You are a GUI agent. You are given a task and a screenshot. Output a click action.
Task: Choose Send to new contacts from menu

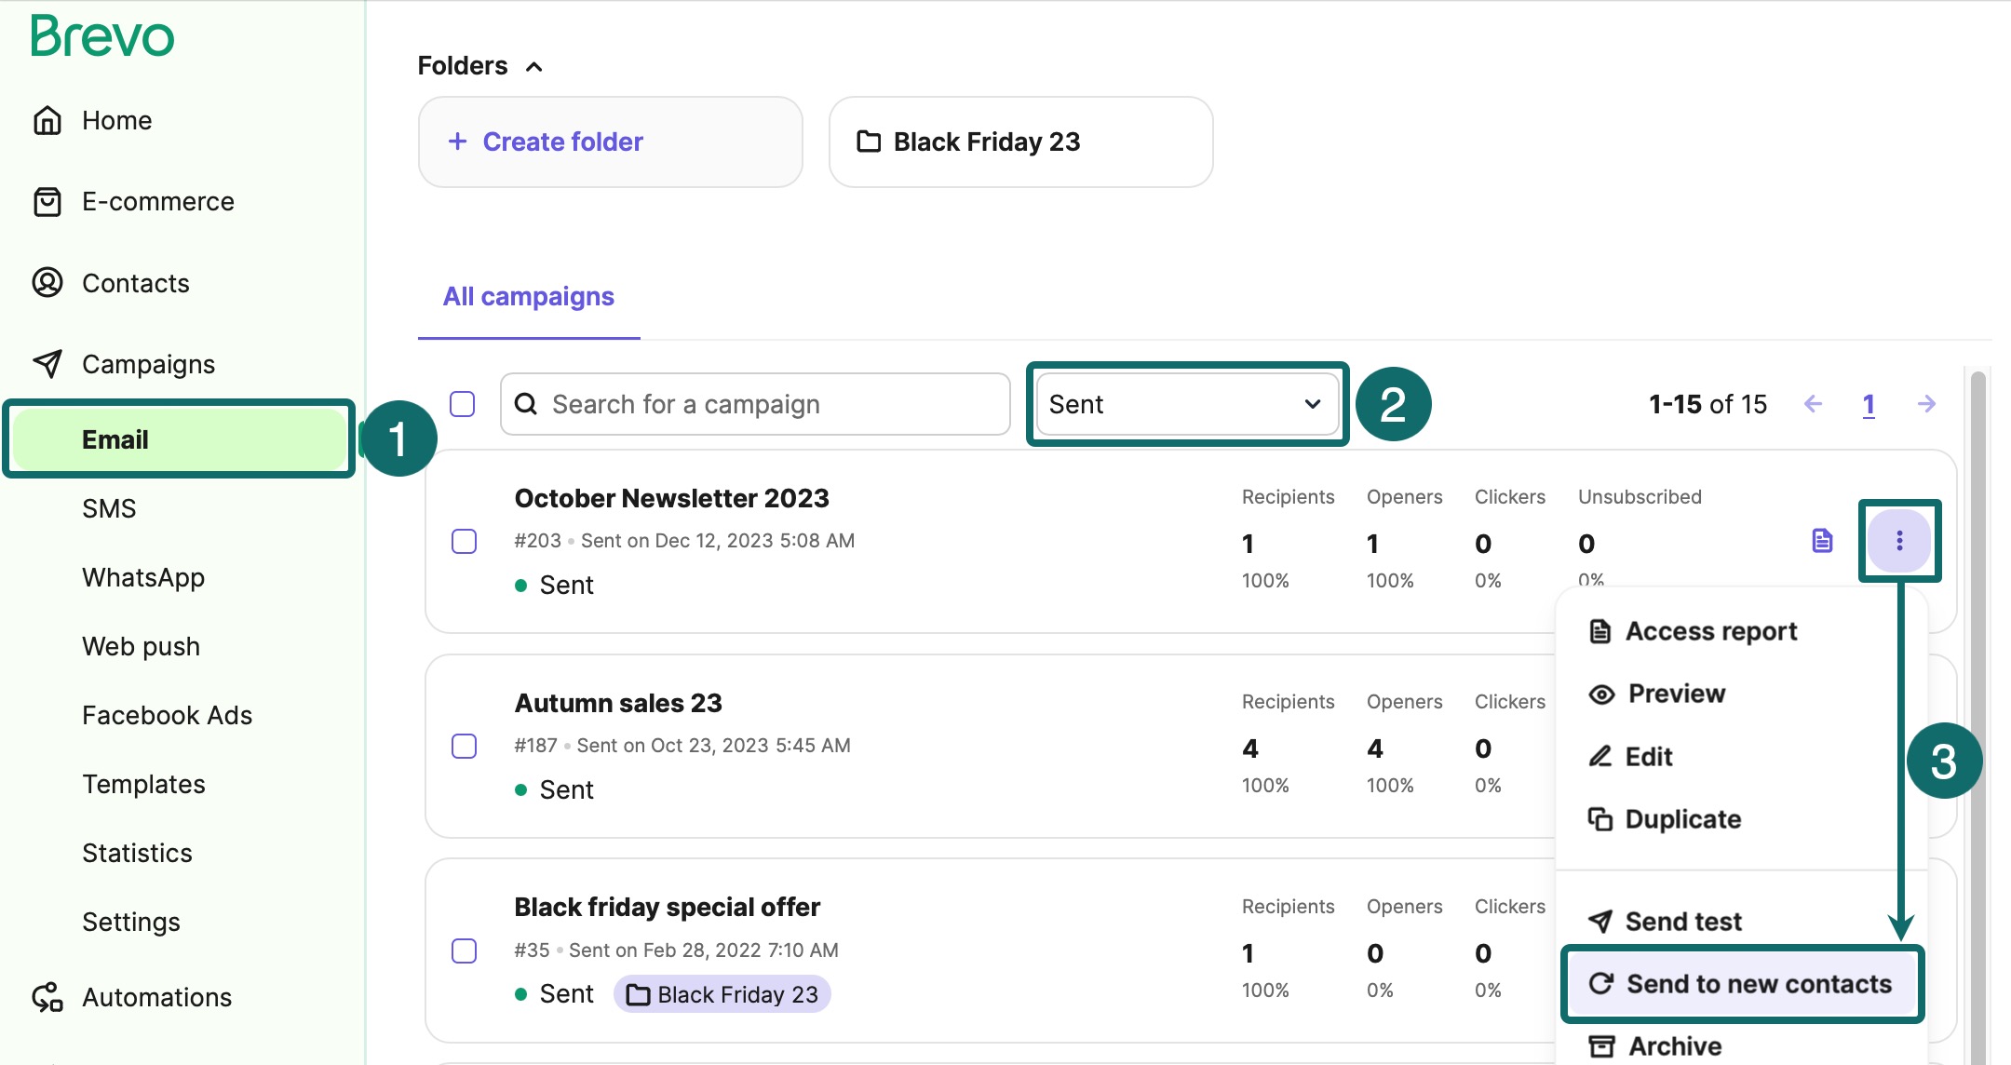pyautogui.click(x=1741, y=984)
